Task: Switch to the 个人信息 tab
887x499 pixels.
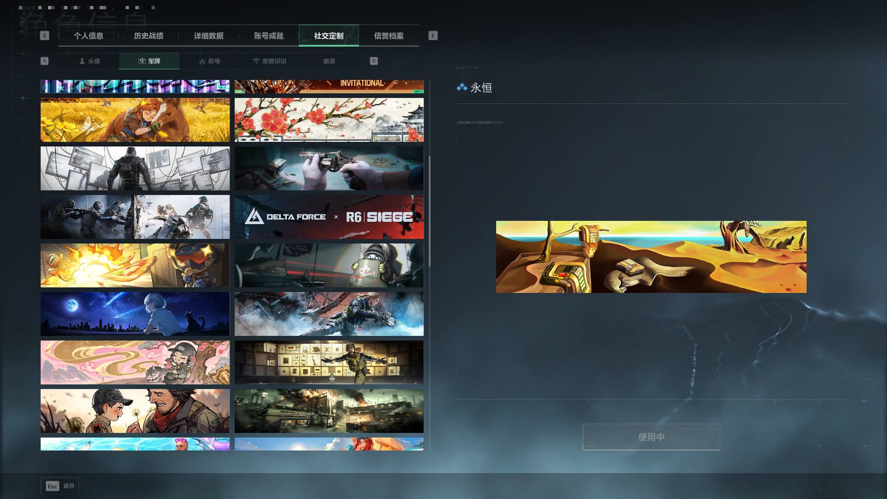Action: pyautogui.click(x=89, y=36)
